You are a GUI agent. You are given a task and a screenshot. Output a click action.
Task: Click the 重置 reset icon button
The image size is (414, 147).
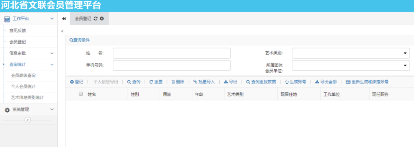156,82
